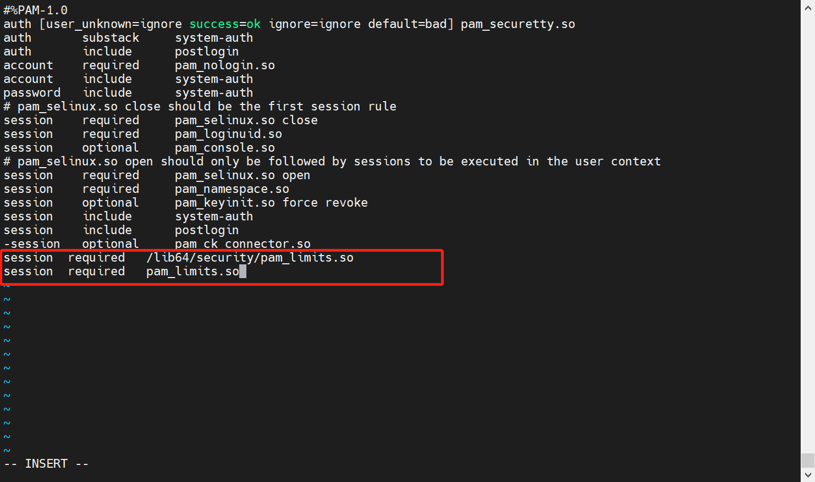Click the scrollbar down arrow
Image resolution: width=815 pixels, height=482 pixels.
pyautogui.click(x=808, y=474)
